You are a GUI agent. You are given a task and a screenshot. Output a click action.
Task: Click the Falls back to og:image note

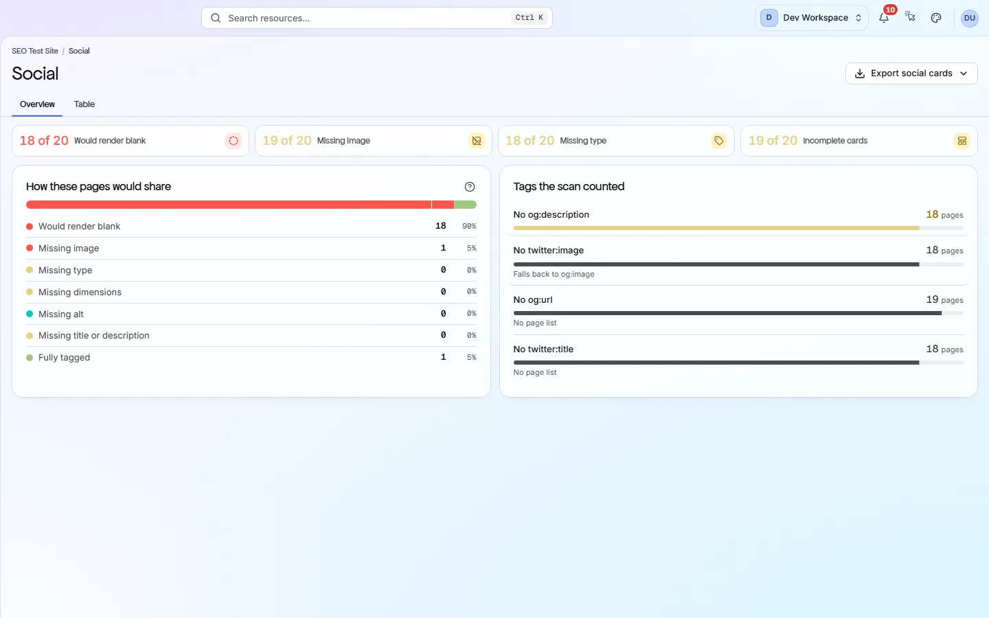pyautogui.click(x=554, y=274)
